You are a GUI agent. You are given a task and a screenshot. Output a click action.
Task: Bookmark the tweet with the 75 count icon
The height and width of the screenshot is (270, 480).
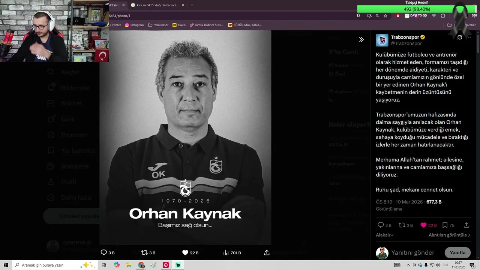(x=445, y=225)
